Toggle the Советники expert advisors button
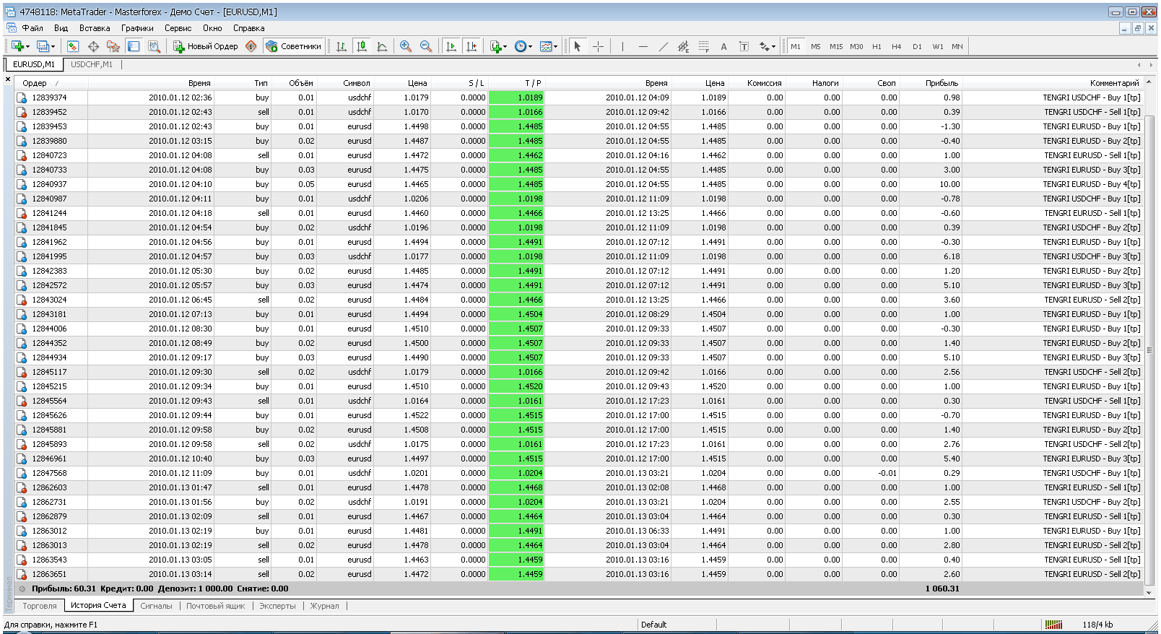 tap(294, 46)
